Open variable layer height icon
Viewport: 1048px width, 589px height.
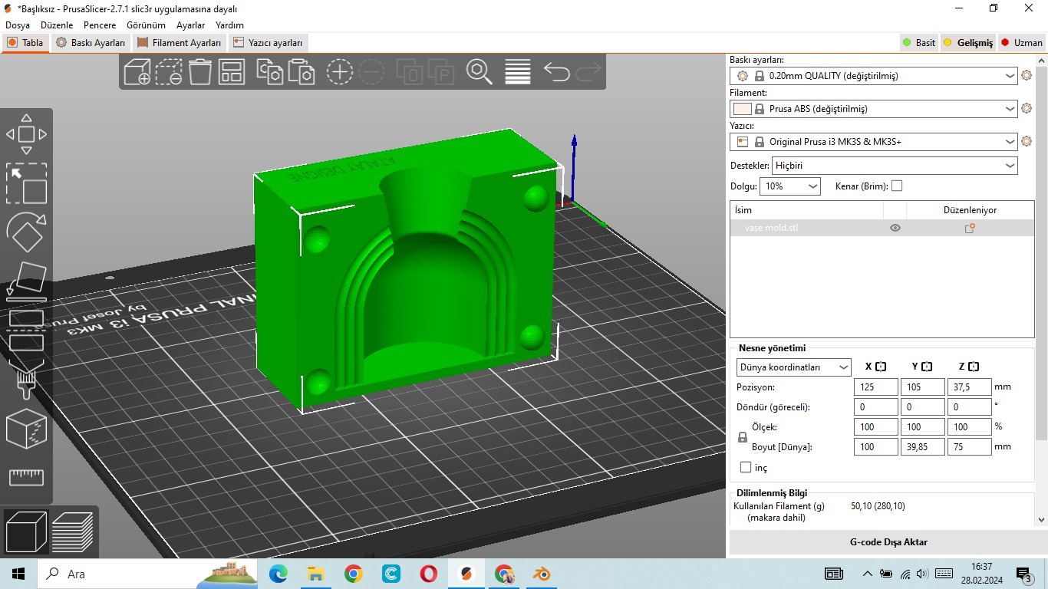point(518,72)
